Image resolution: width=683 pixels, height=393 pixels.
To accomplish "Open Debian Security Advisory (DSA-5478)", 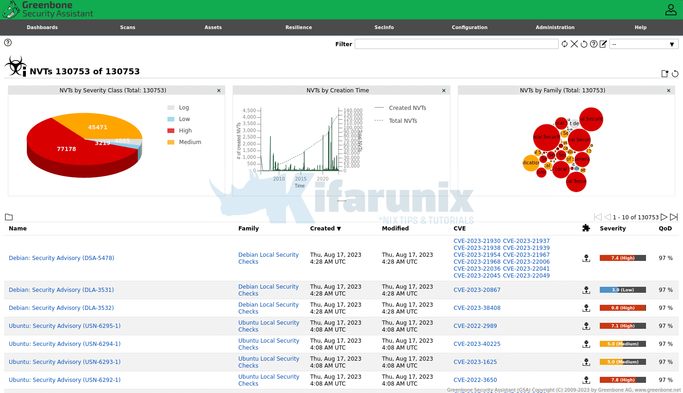I will (62, 258).
